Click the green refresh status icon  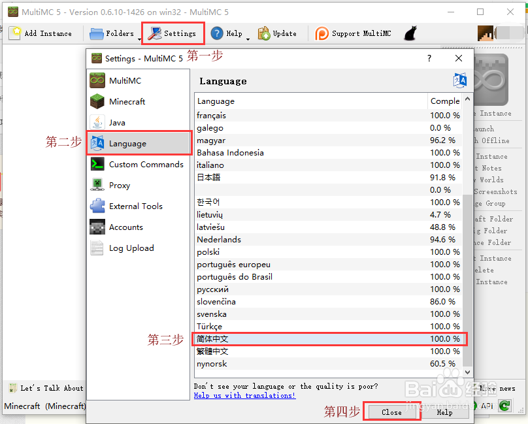(504, 406)
